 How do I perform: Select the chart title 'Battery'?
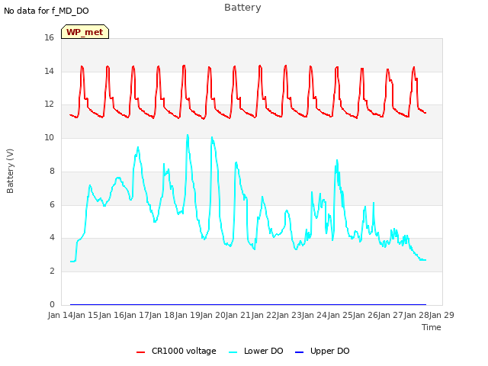(x=242, y=8)
